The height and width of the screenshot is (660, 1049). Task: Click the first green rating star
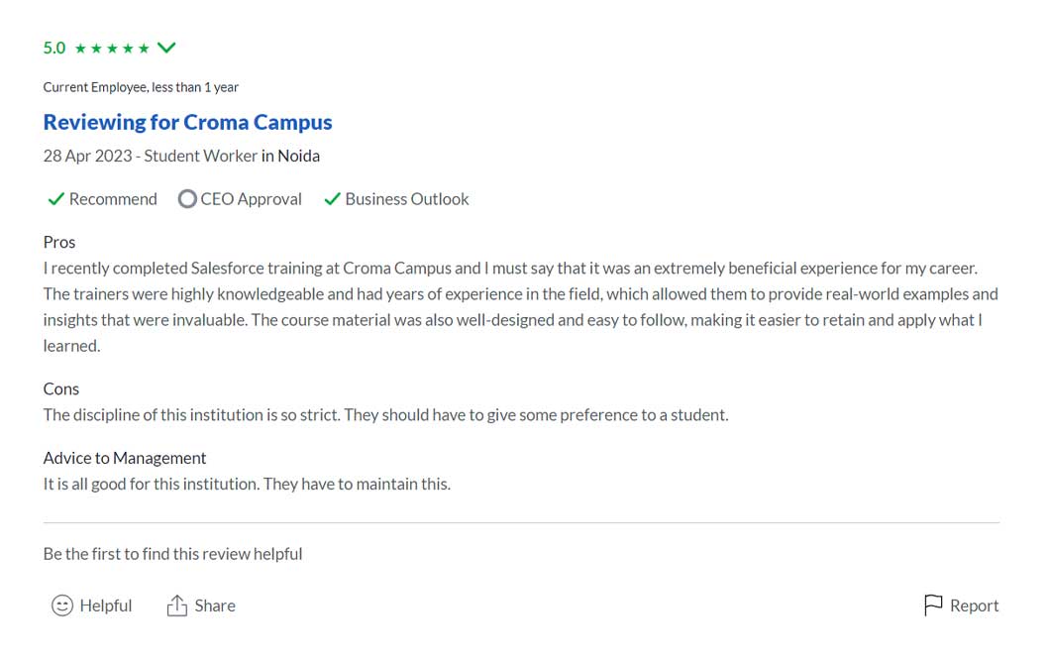(80, 49)
